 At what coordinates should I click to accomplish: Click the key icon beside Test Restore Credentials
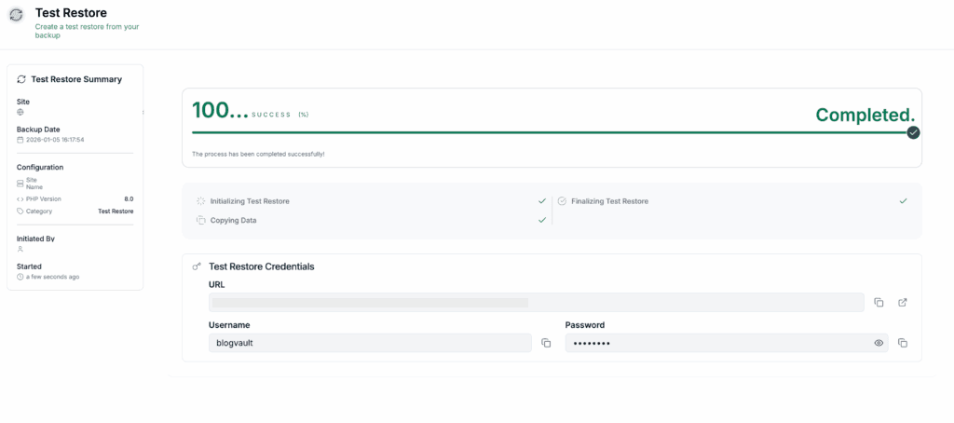(197, 266)
